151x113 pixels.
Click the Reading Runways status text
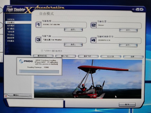(38, 67)
